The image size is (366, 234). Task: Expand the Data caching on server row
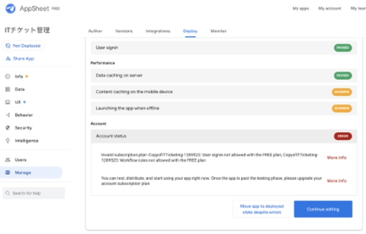[224, 76]
